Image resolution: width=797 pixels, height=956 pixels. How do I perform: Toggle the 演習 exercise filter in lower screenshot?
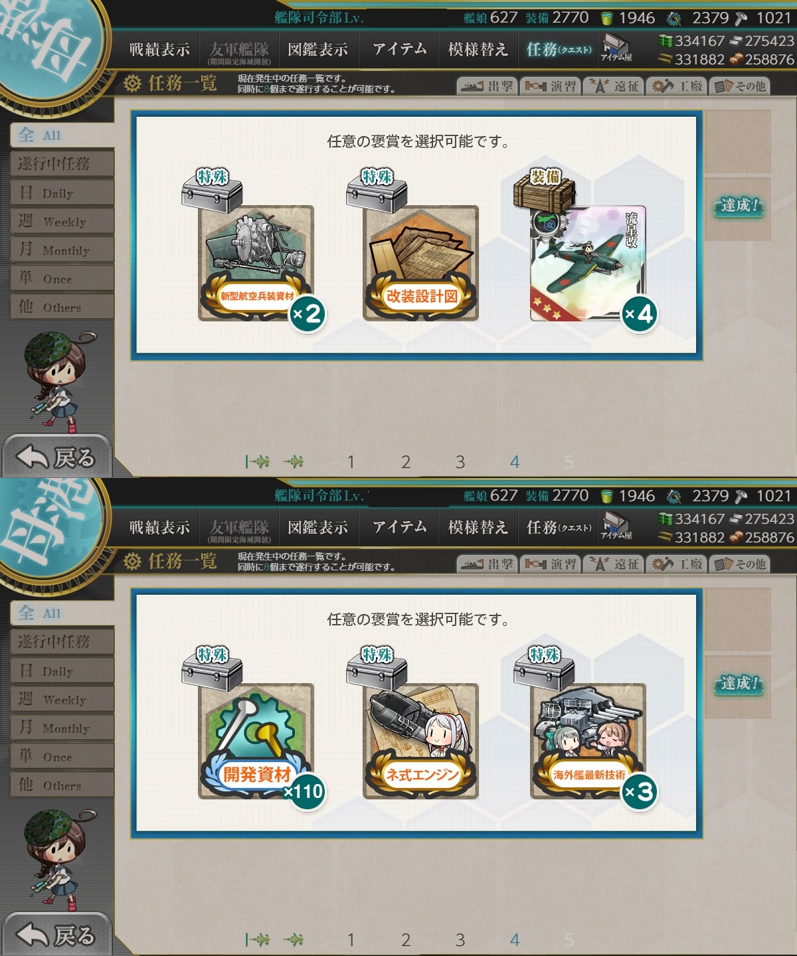550,564
